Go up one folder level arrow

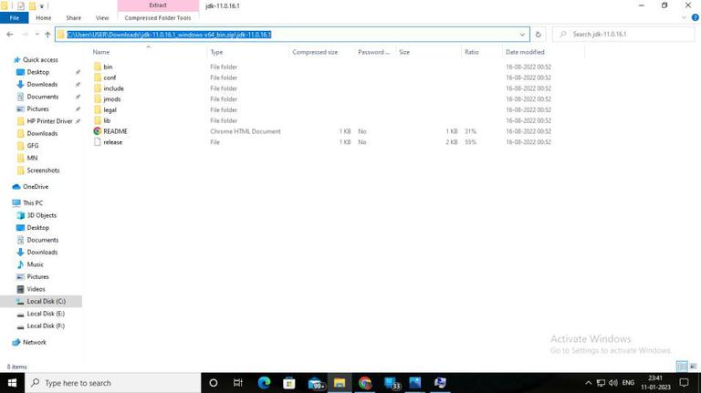[x=47, y=35]
